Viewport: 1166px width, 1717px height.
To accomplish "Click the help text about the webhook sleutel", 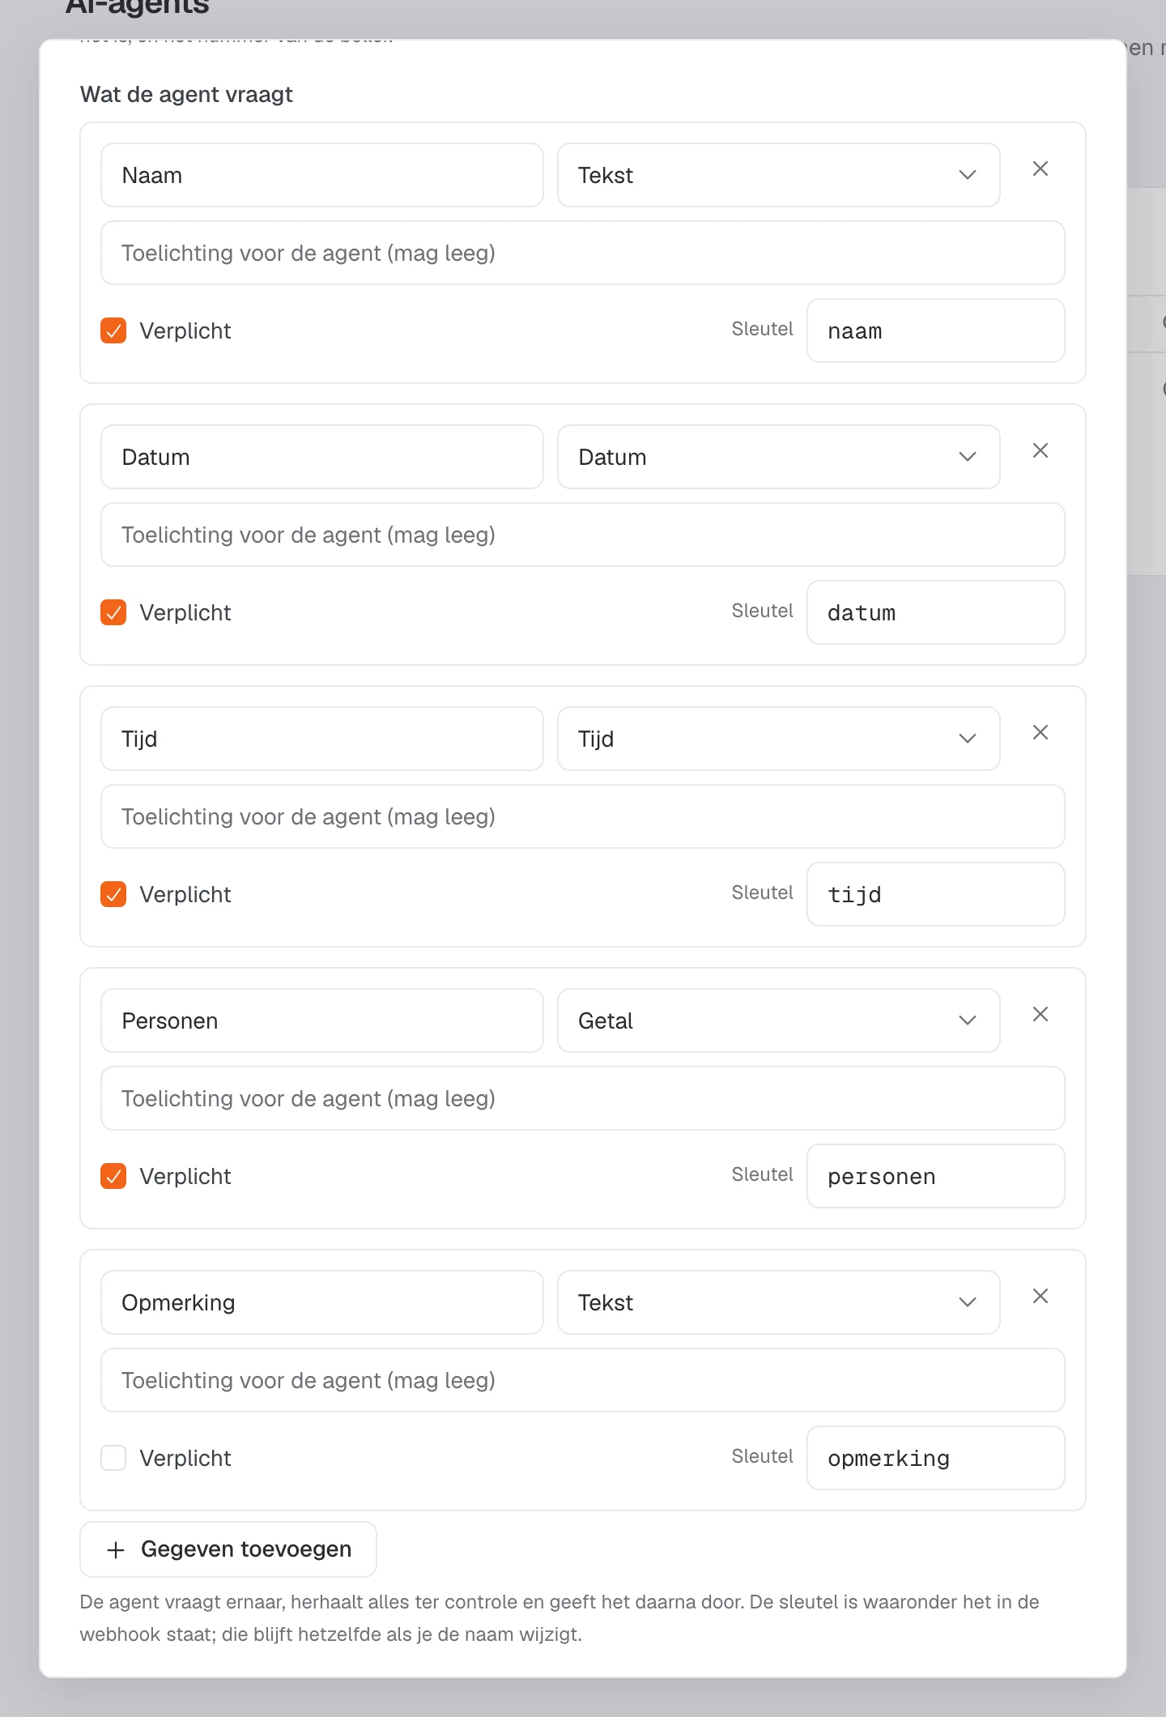I will pos(560,1618).
